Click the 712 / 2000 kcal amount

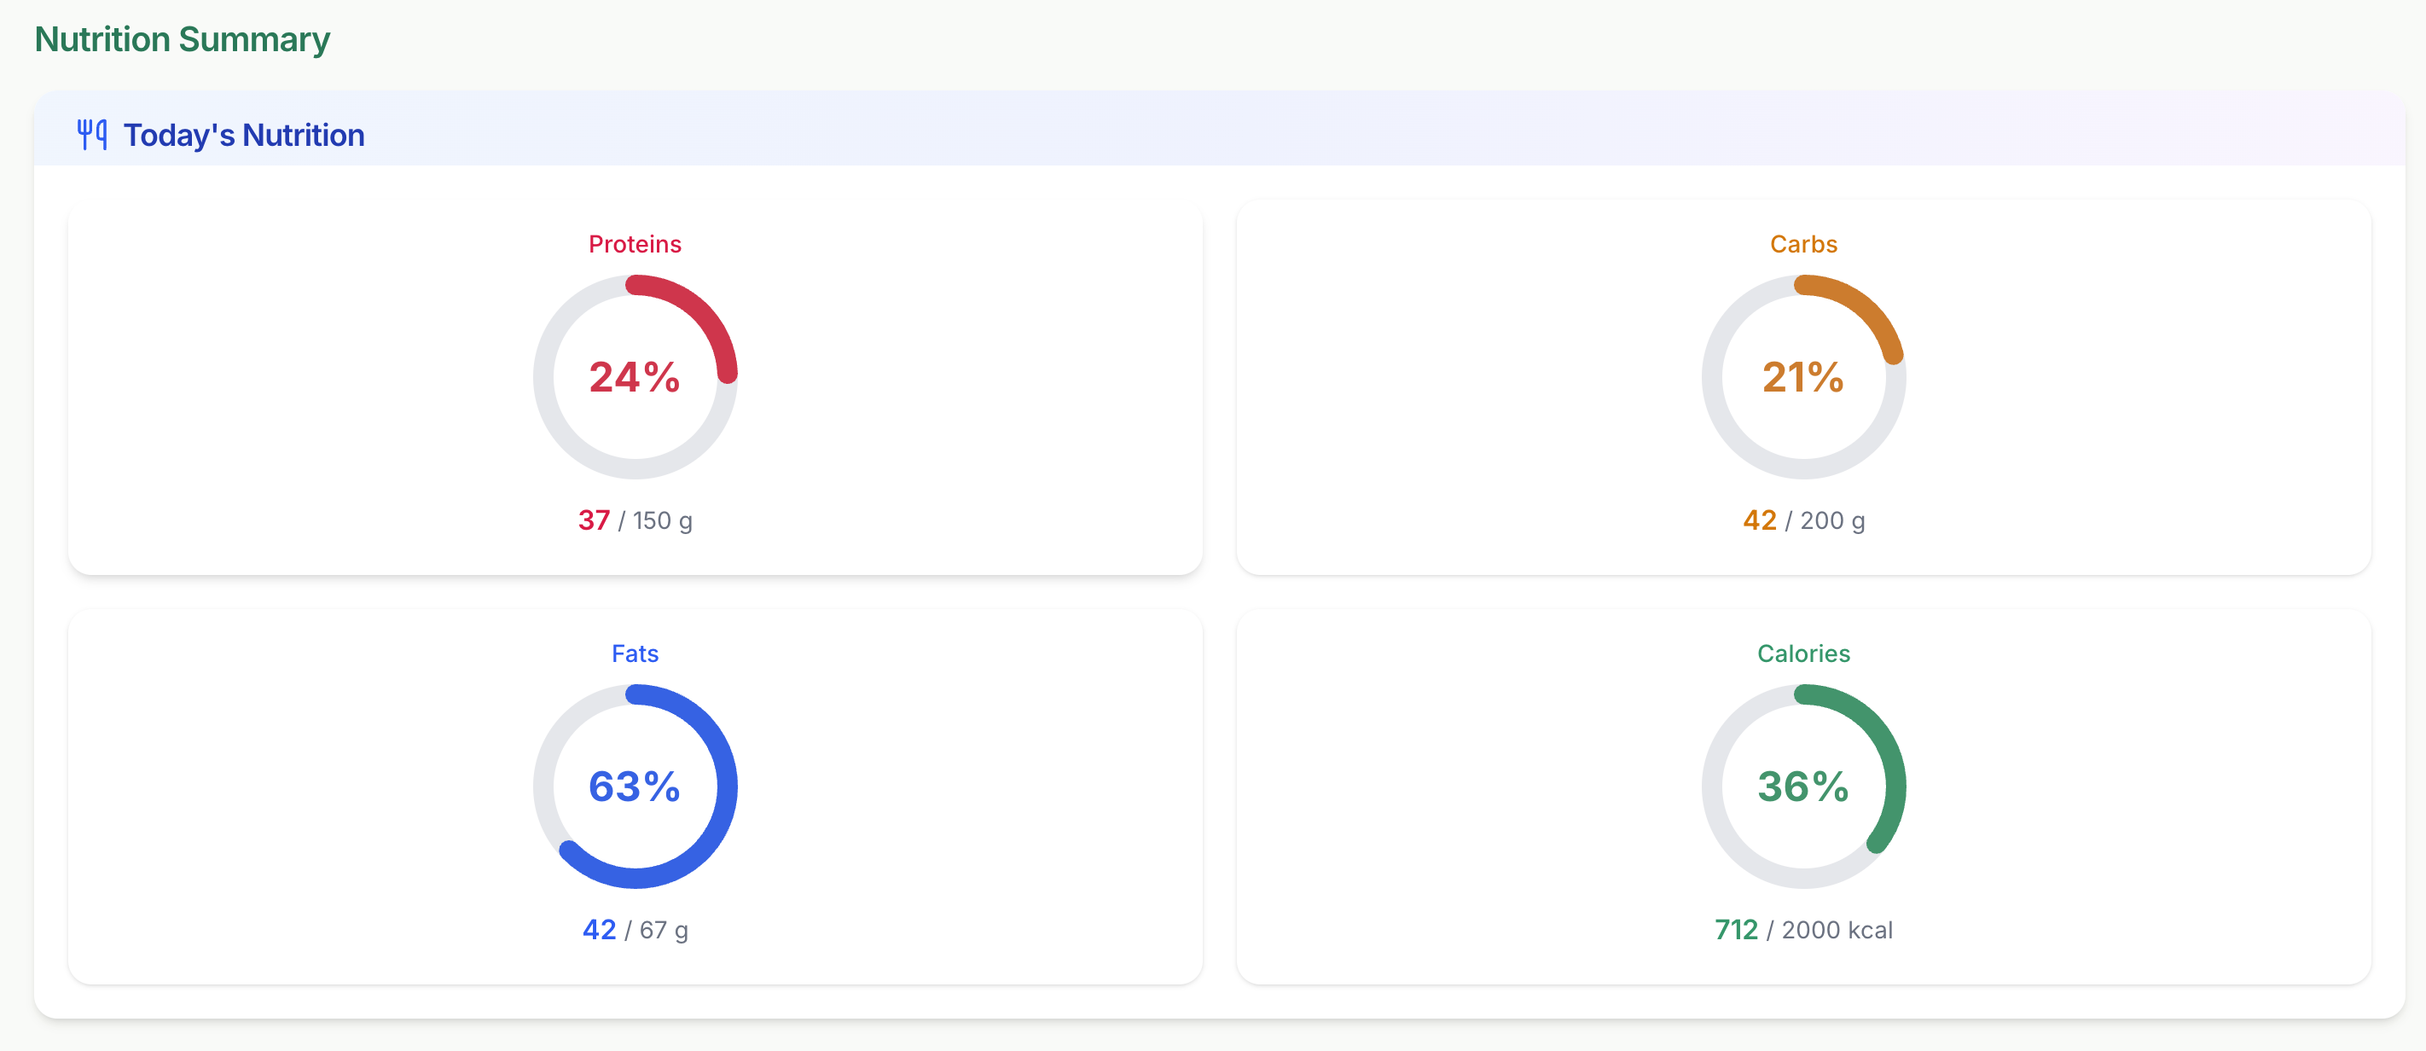pos(1803,930)
